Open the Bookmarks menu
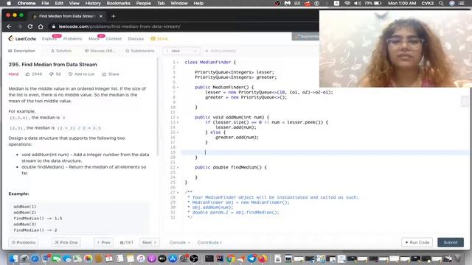The width and height of the screenshot is (472, 265). [x=118, y=3]
